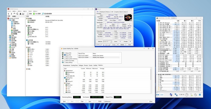
Task: Collapse the MSI MAG B650M section in HWiNFO
Action: click(157, 74)
